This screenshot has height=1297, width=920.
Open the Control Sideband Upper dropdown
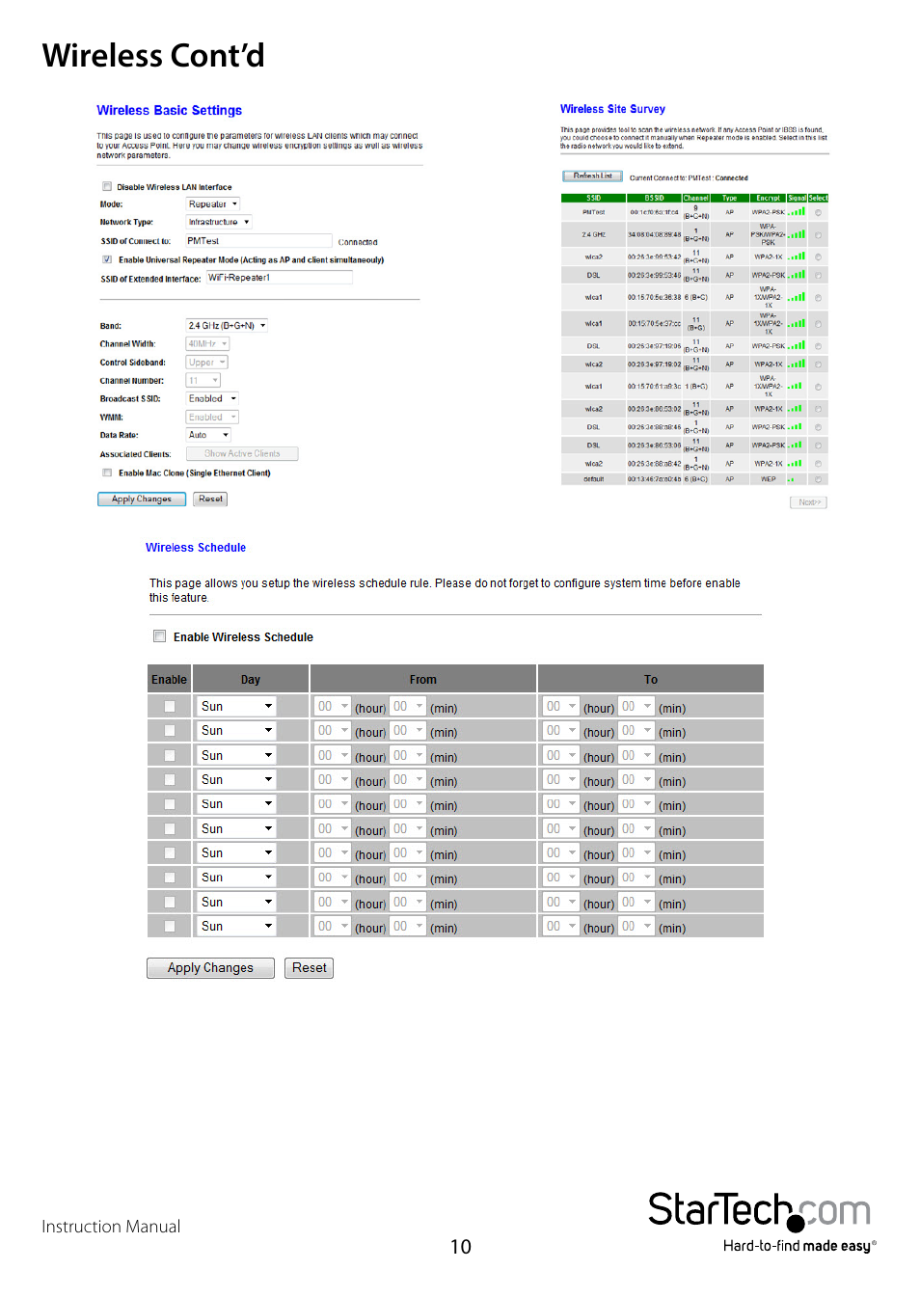(206, 363)
